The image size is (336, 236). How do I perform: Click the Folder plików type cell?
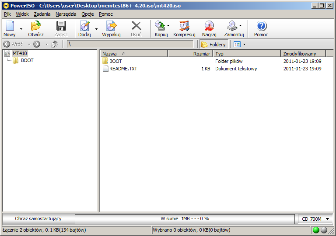tap(229, 61)
